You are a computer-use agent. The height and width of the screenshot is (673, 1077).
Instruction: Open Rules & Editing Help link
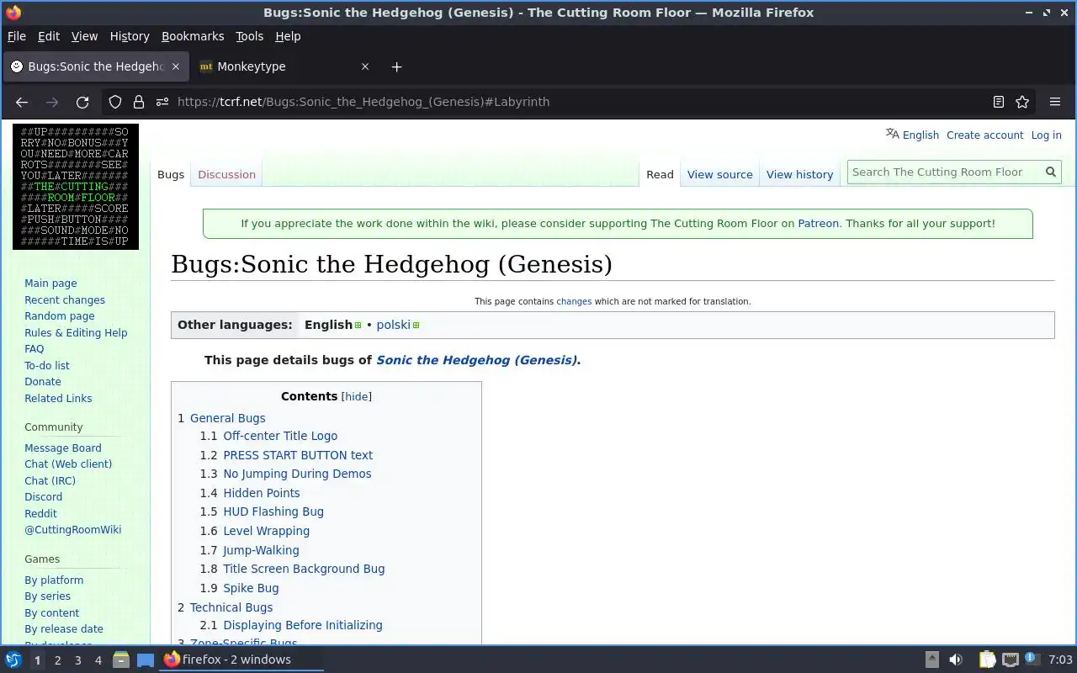tap(76, 333)
